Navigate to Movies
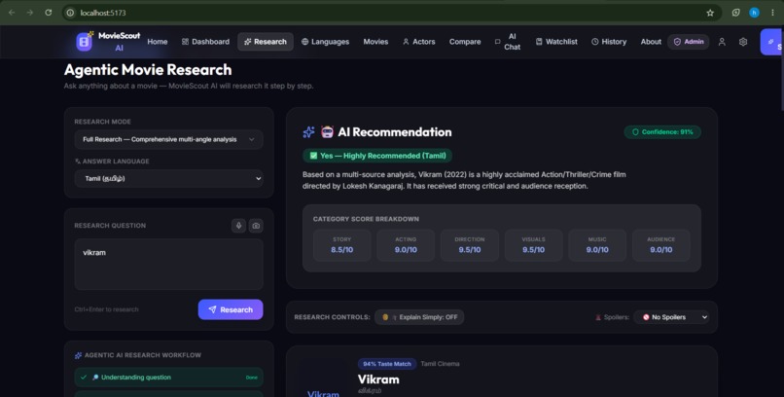The height and width of the screenshot is (397, 784). click(375, 42)
